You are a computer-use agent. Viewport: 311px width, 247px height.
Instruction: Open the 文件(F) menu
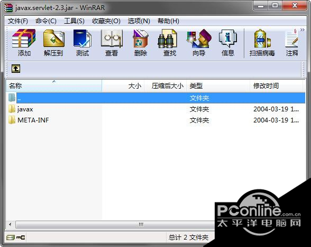pyautogui.click(x=18, y=21)
